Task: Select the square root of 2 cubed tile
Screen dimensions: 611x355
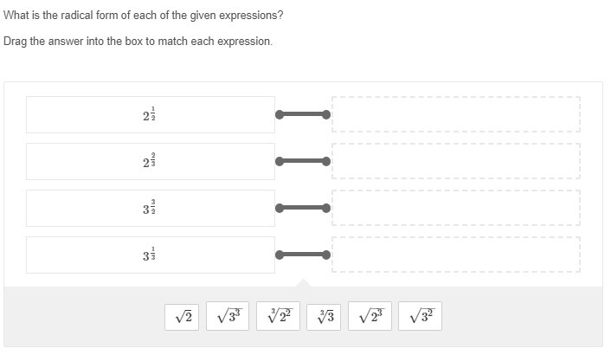Action: click(x=370, y=317)
